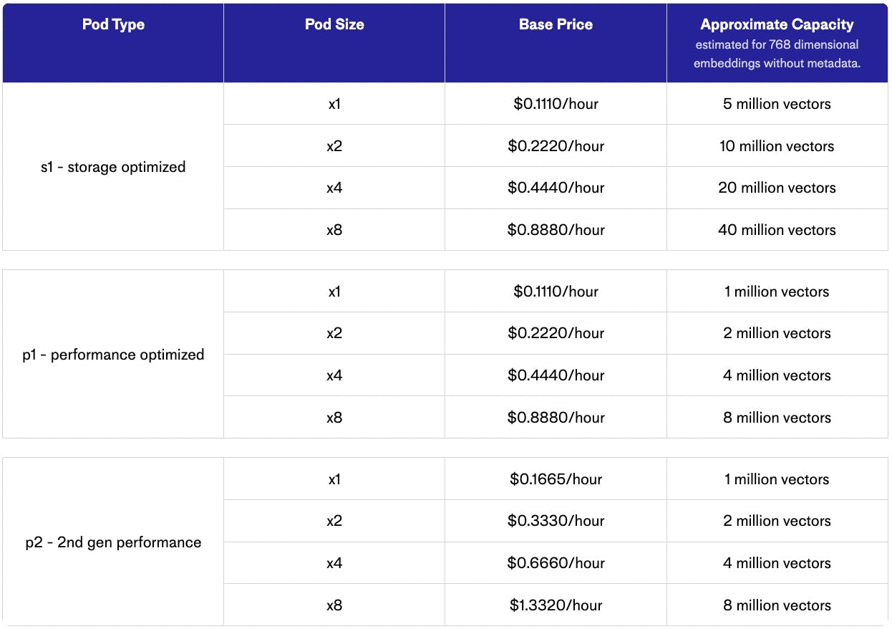The height and width of the screenshot is (629, 892).
Task: Click the 10 million vectors capacity cell
Action: (x=777, y=146)
